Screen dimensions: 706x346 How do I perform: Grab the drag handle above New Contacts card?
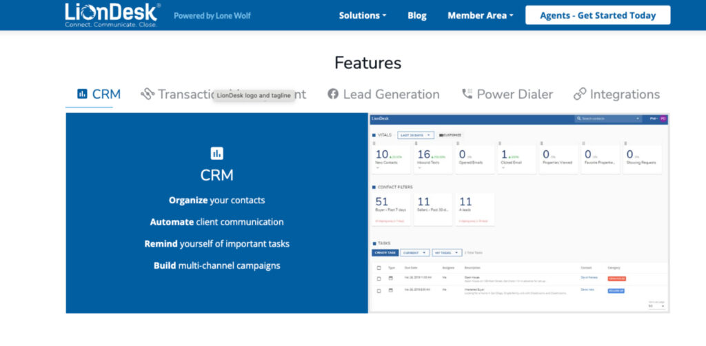point(374,143)
